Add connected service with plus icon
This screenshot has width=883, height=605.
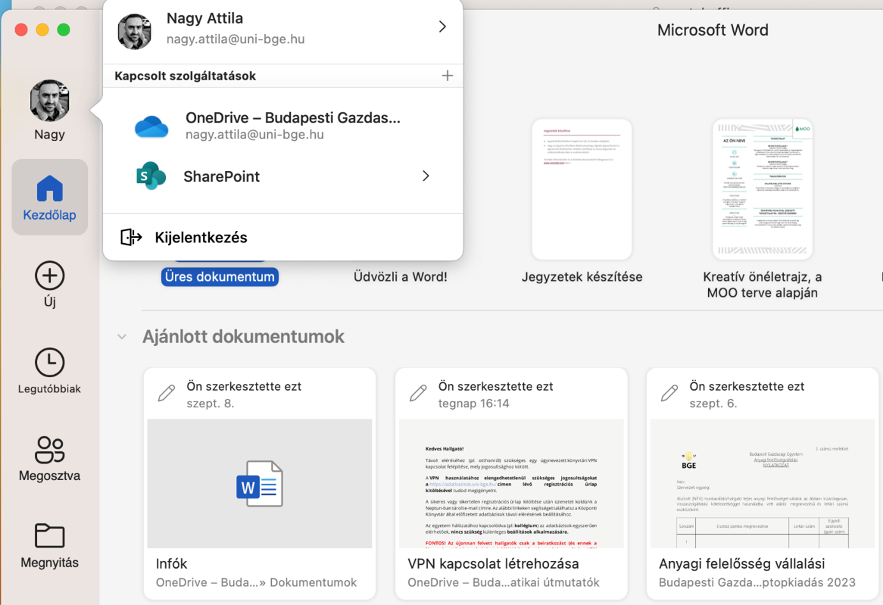(x=447, y=76)
